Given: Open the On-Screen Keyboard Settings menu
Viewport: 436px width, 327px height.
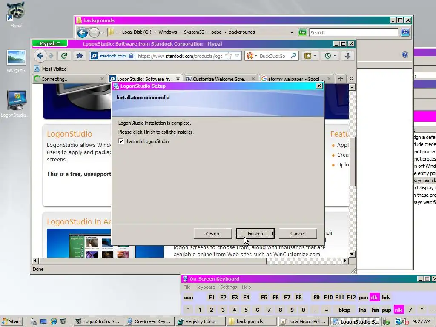Looking at the screenshot, I should [x=229, y=287].
